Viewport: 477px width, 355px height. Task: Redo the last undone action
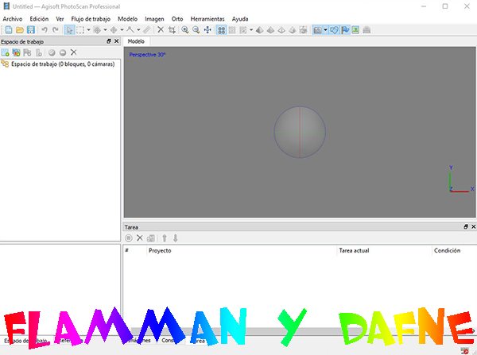point(55,30)
